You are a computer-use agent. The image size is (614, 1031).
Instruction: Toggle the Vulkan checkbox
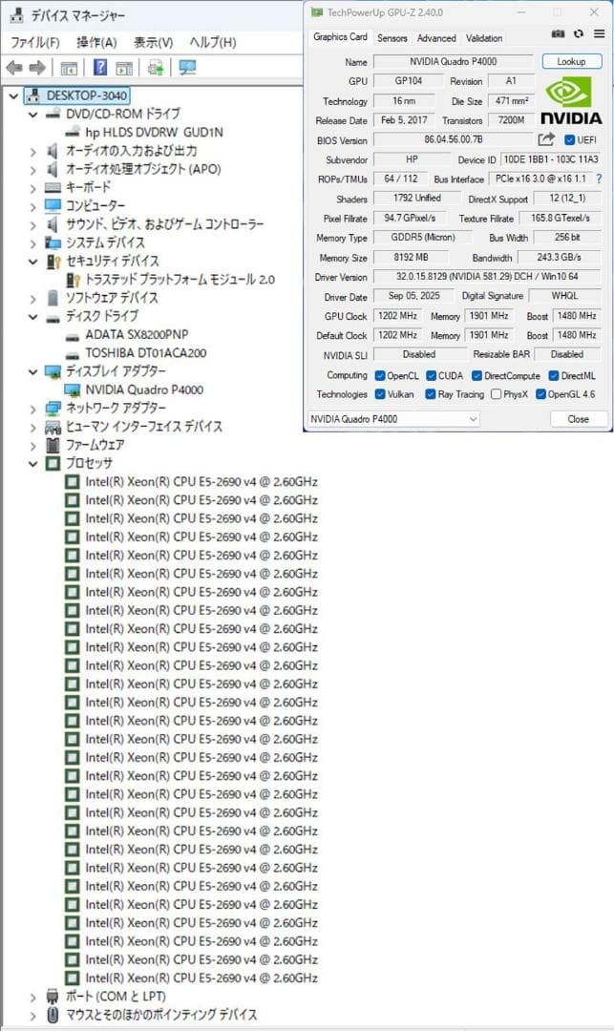(380, 394)
